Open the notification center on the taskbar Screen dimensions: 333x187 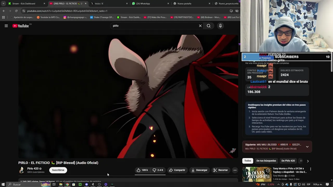(328, 184)
